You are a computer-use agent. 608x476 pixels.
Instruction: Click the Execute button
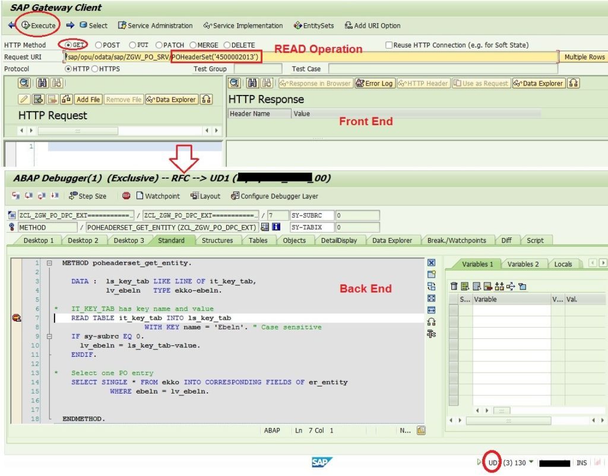[x=39, y=26]
